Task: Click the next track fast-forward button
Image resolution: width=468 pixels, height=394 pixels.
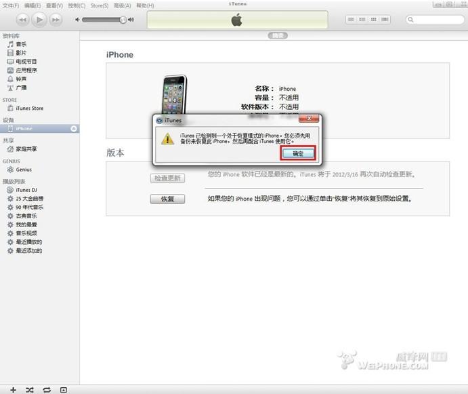Action: click(x=57, y=20)
